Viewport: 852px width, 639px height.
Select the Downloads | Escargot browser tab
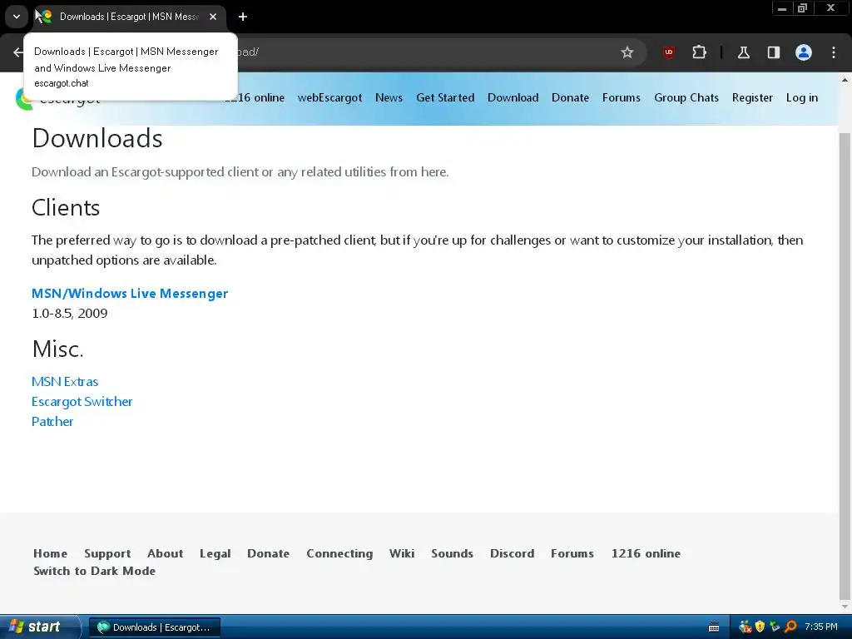coord(129,17)
